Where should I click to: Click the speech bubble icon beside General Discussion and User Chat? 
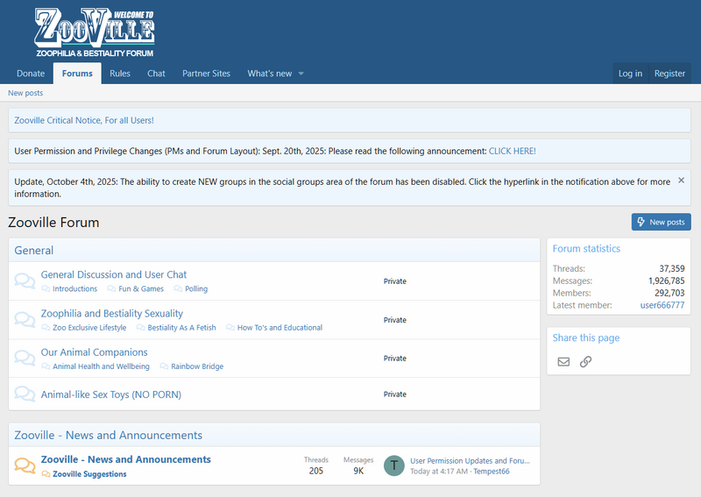click(x=25, y=281)
